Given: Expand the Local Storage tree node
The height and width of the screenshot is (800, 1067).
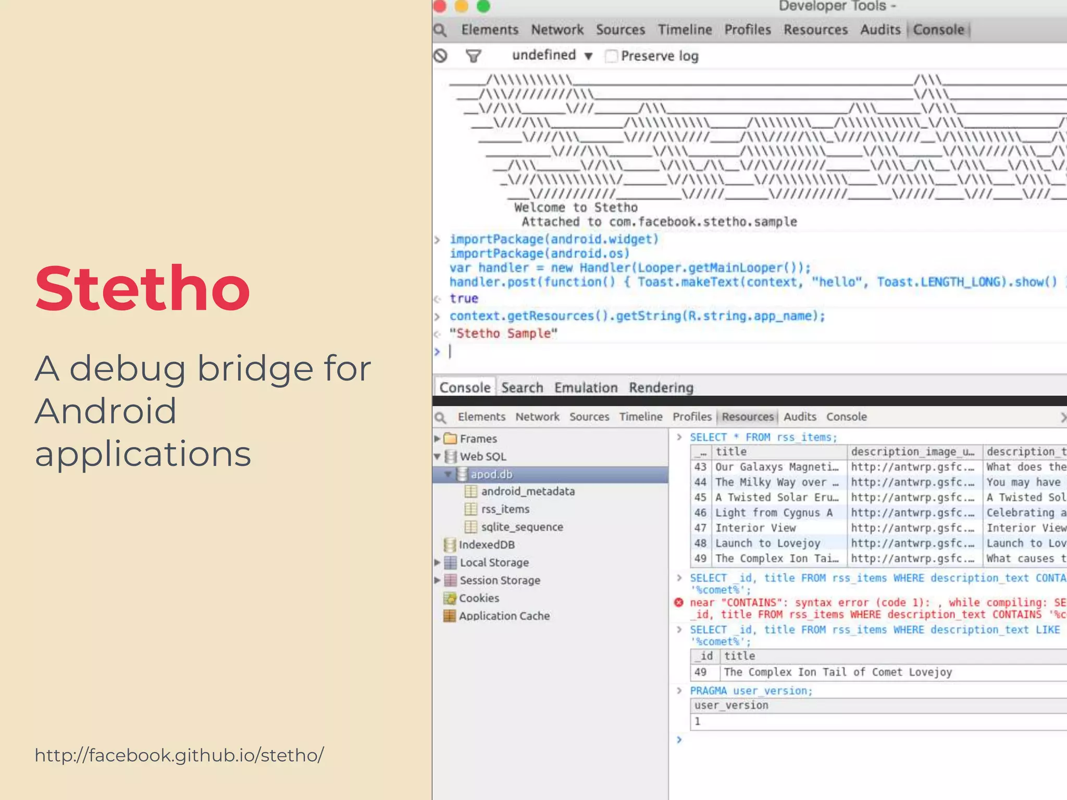Looking at the screenshot, I should 438,562.
